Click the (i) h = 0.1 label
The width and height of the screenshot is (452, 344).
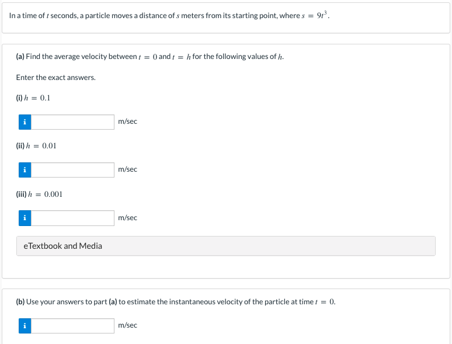coord(33,98)
